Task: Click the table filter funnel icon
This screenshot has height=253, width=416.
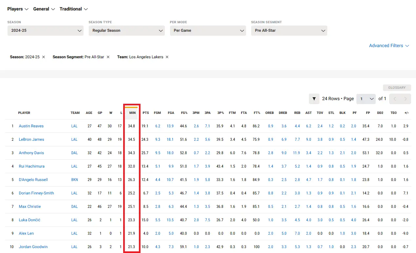Action: [x=314, y=99]
